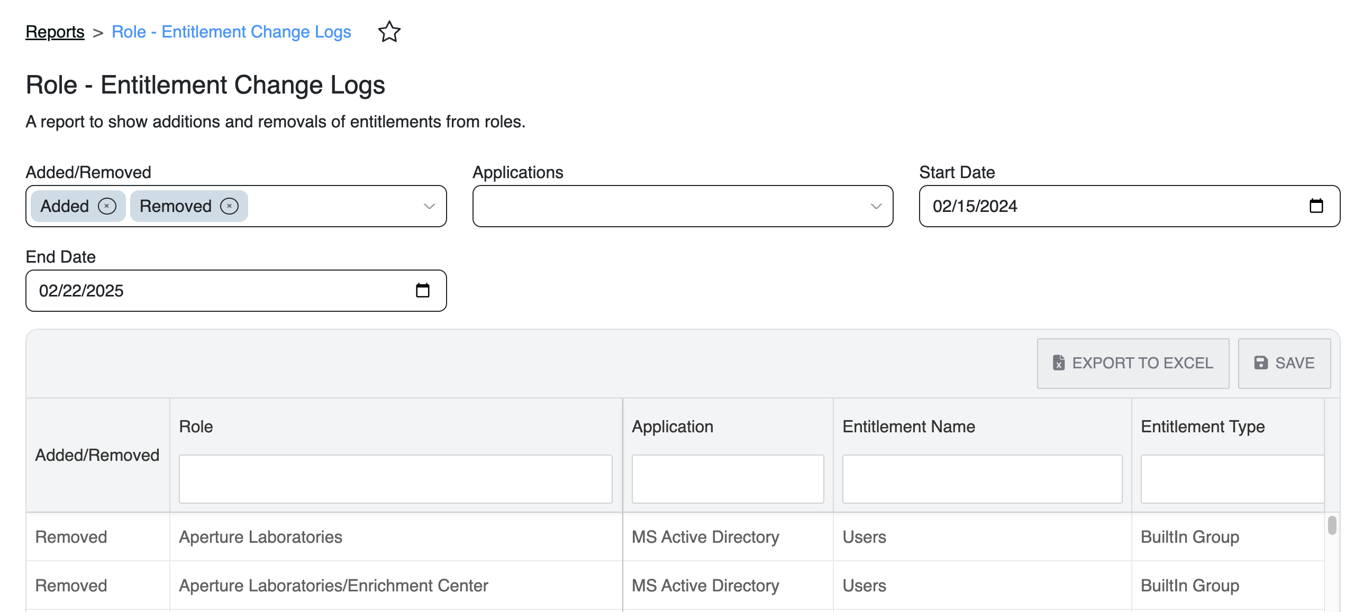Go to the Reports breadcrumb link
The image size is (1345, 612).
pyautogui.click(x=55, y=32)
